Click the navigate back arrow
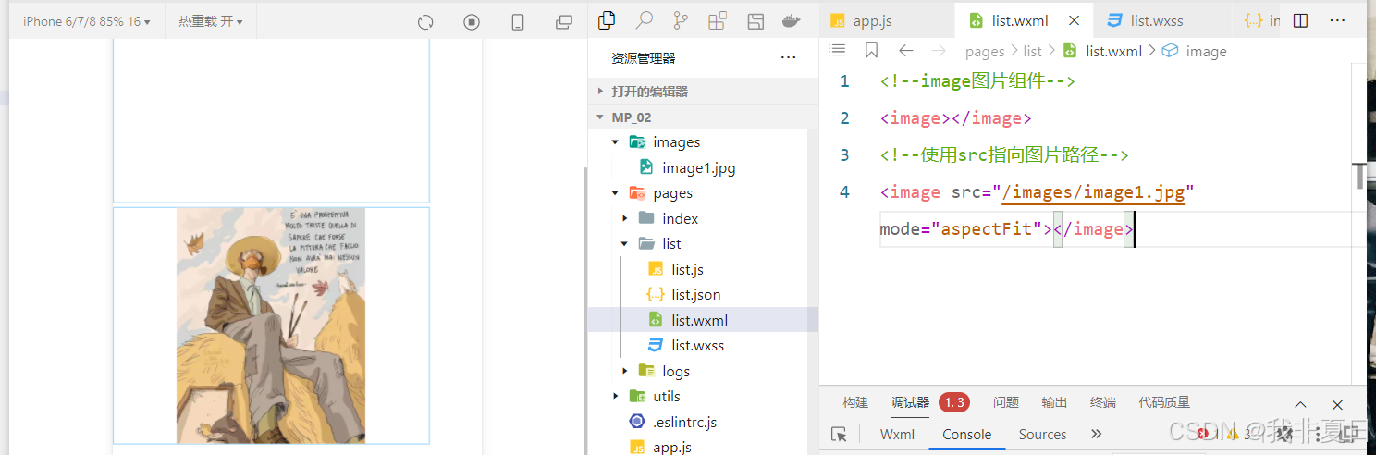 (x=906, y=51)
